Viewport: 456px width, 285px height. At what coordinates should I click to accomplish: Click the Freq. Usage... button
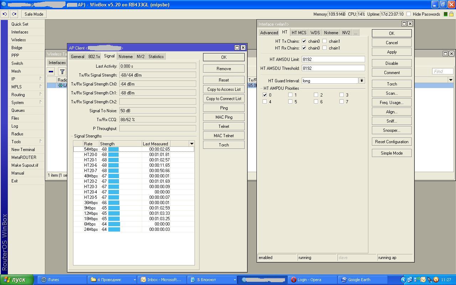point(392,103)
